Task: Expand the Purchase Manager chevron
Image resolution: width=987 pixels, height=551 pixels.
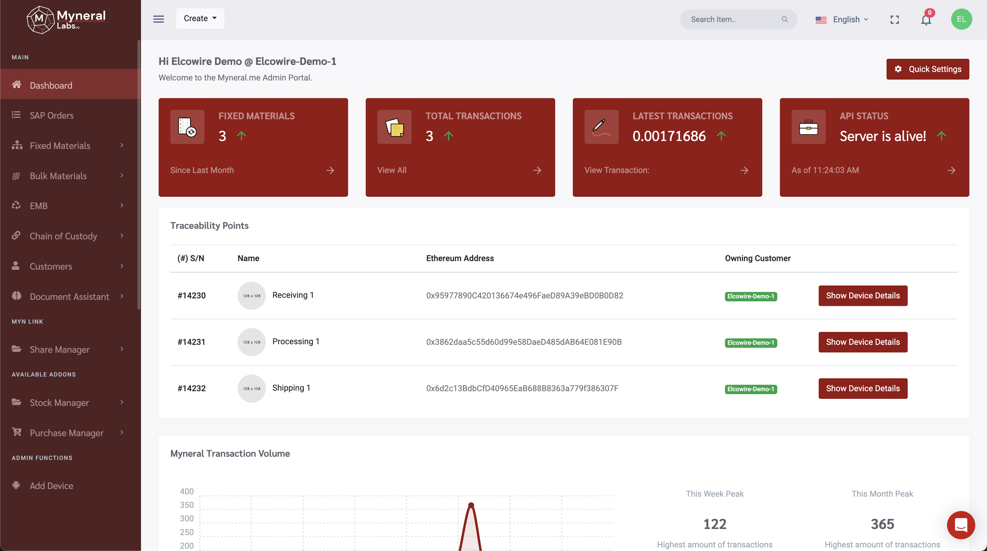Action: [x=122, y=432]
